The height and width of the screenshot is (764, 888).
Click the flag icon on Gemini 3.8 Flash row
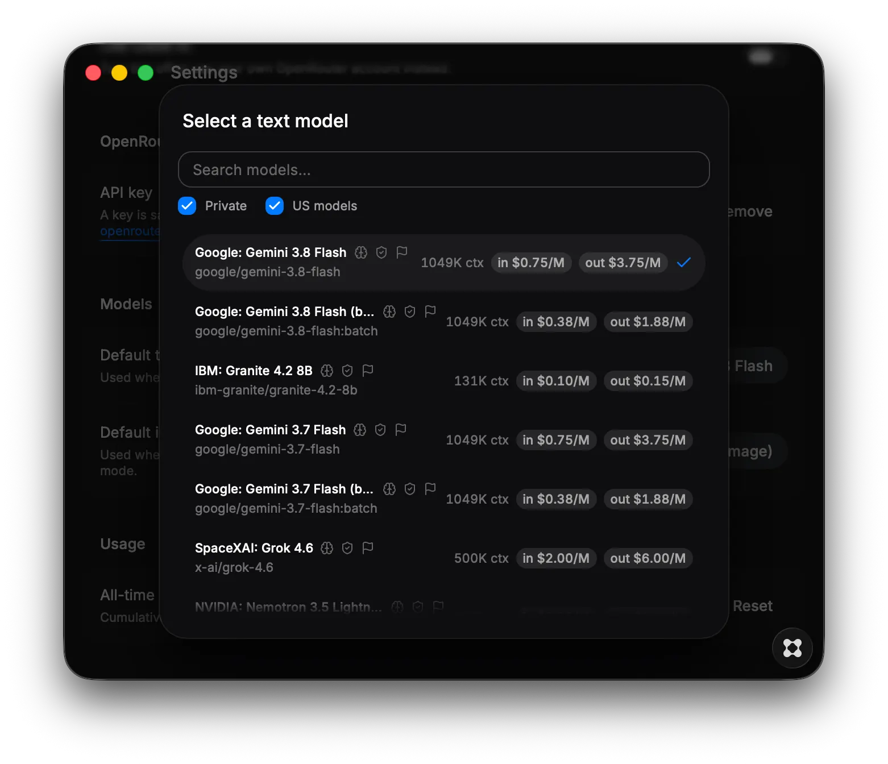[x=402, y=252]
